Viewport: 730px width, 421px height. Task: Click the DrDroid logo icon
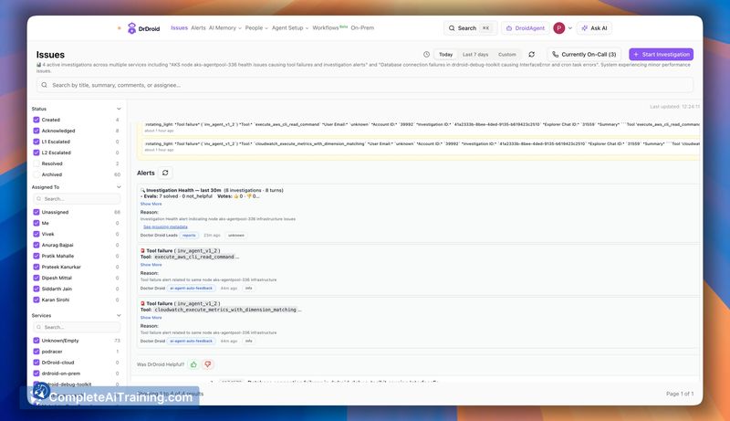click(131, 28)
